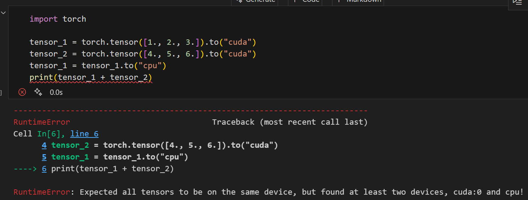Add a new Code cell
The image size is (528, 200).
pyautogui.click(x=306, y=1)
